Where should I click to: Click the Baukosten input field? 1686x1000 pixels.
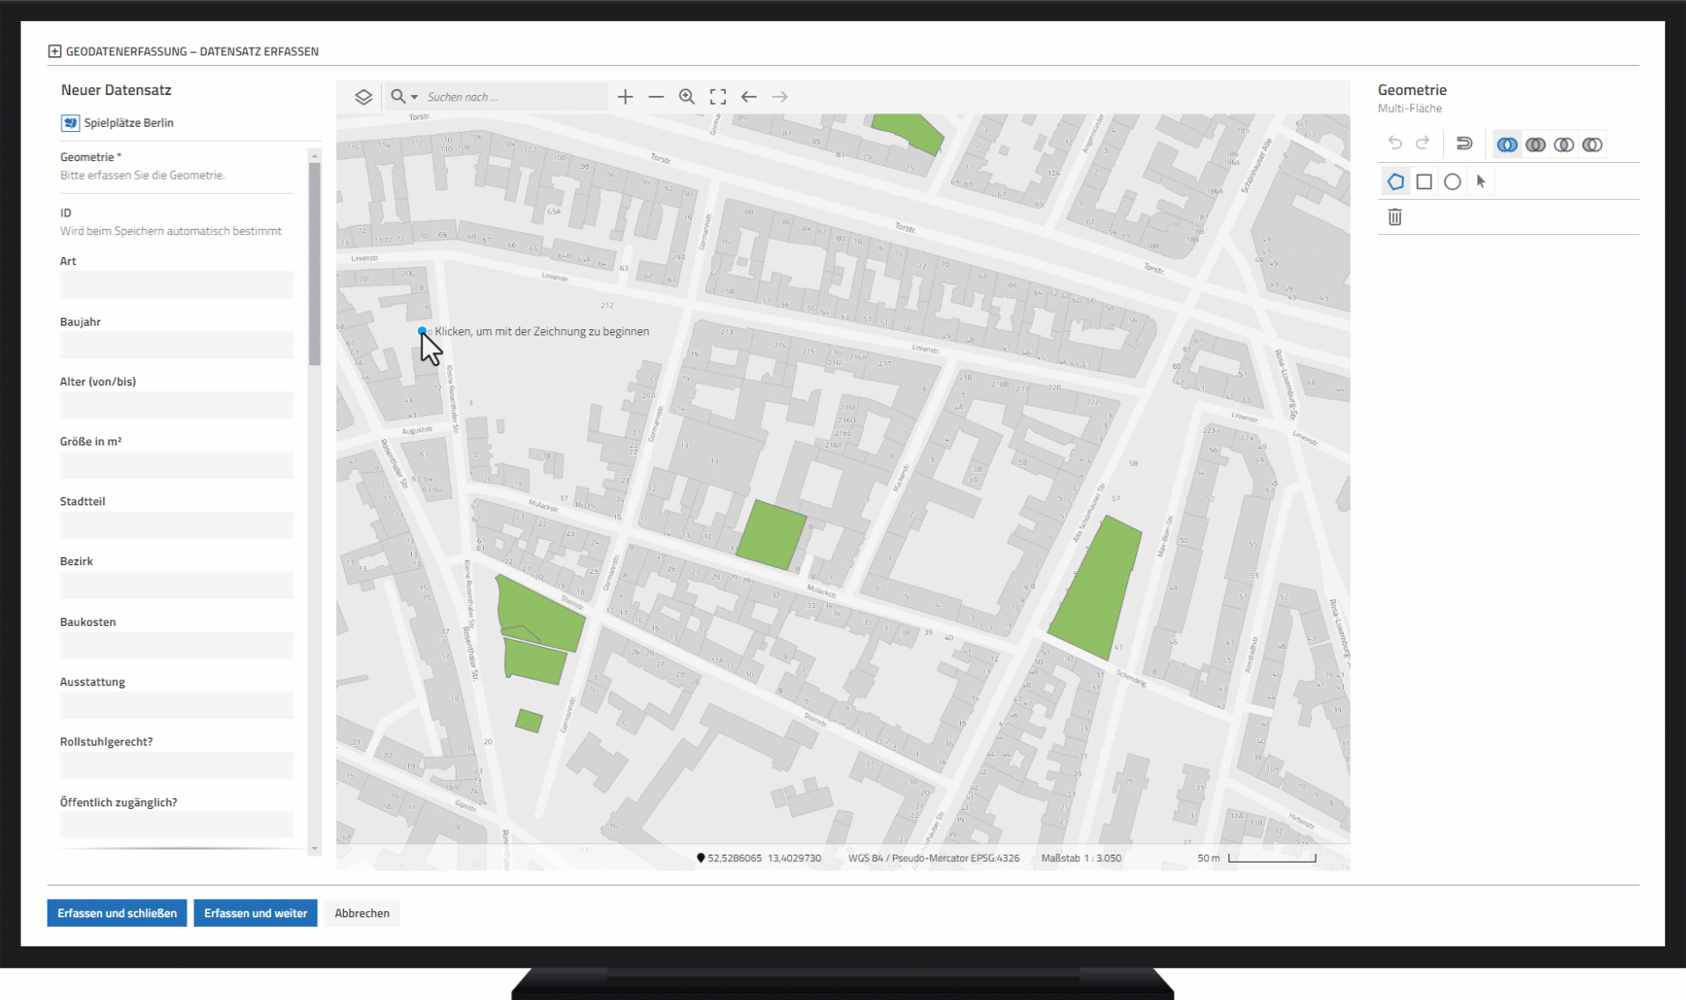[177, 645]
